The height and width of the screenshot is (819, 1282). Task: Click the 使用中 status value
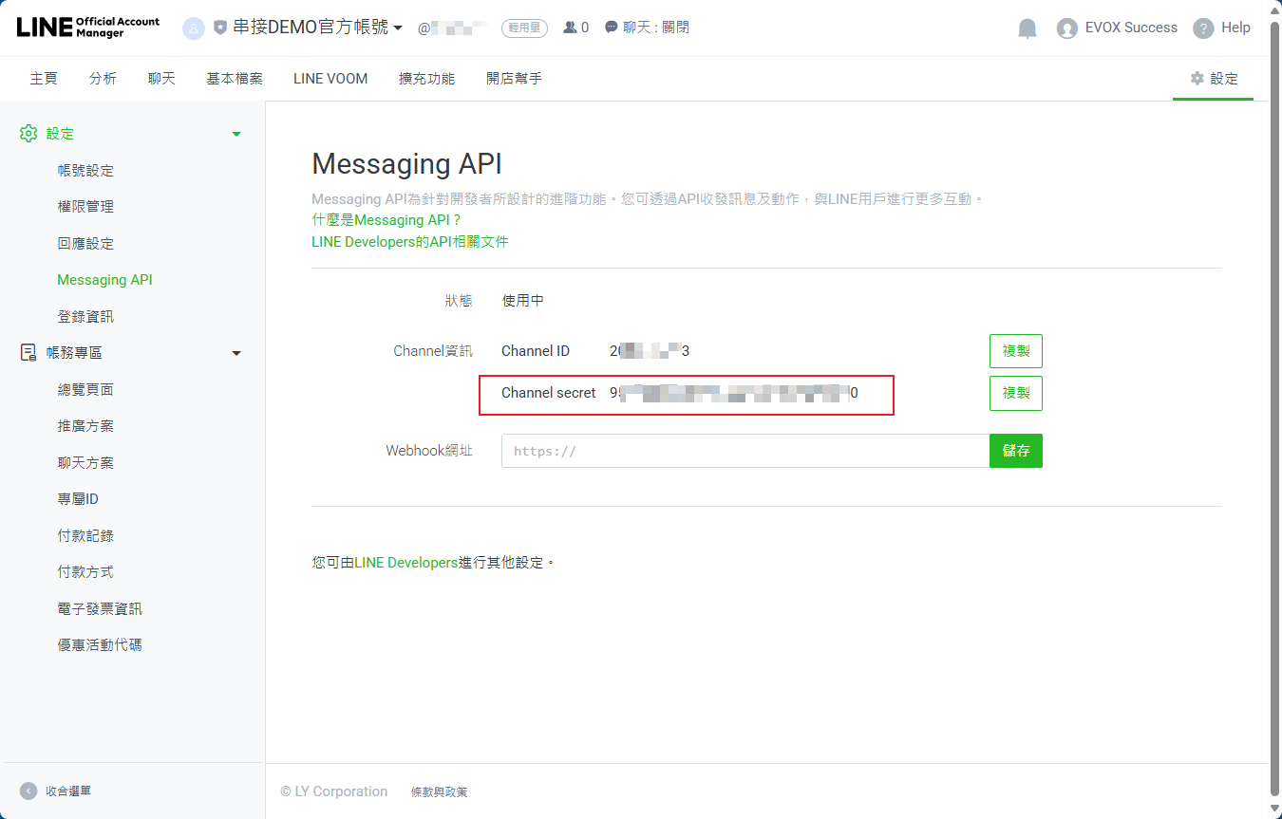[523, 301]
